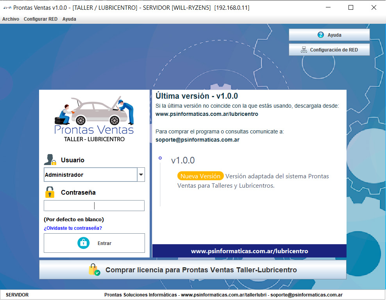
Task: Expand the Usuario dropdown arrow
Action: (141, 175)
